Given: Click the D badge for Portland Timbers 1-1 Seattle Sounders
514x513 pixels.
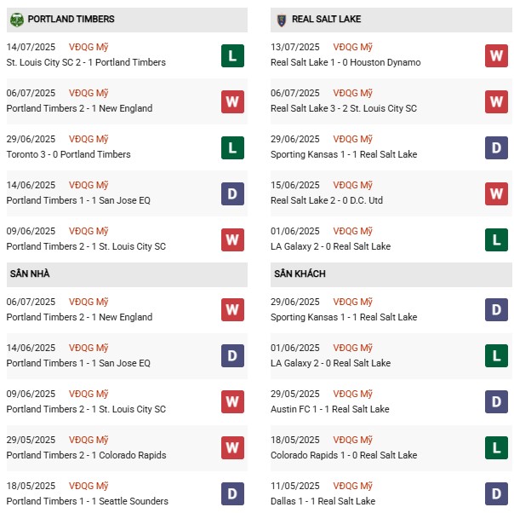Looking at the screenshot, I should point(232,493).
